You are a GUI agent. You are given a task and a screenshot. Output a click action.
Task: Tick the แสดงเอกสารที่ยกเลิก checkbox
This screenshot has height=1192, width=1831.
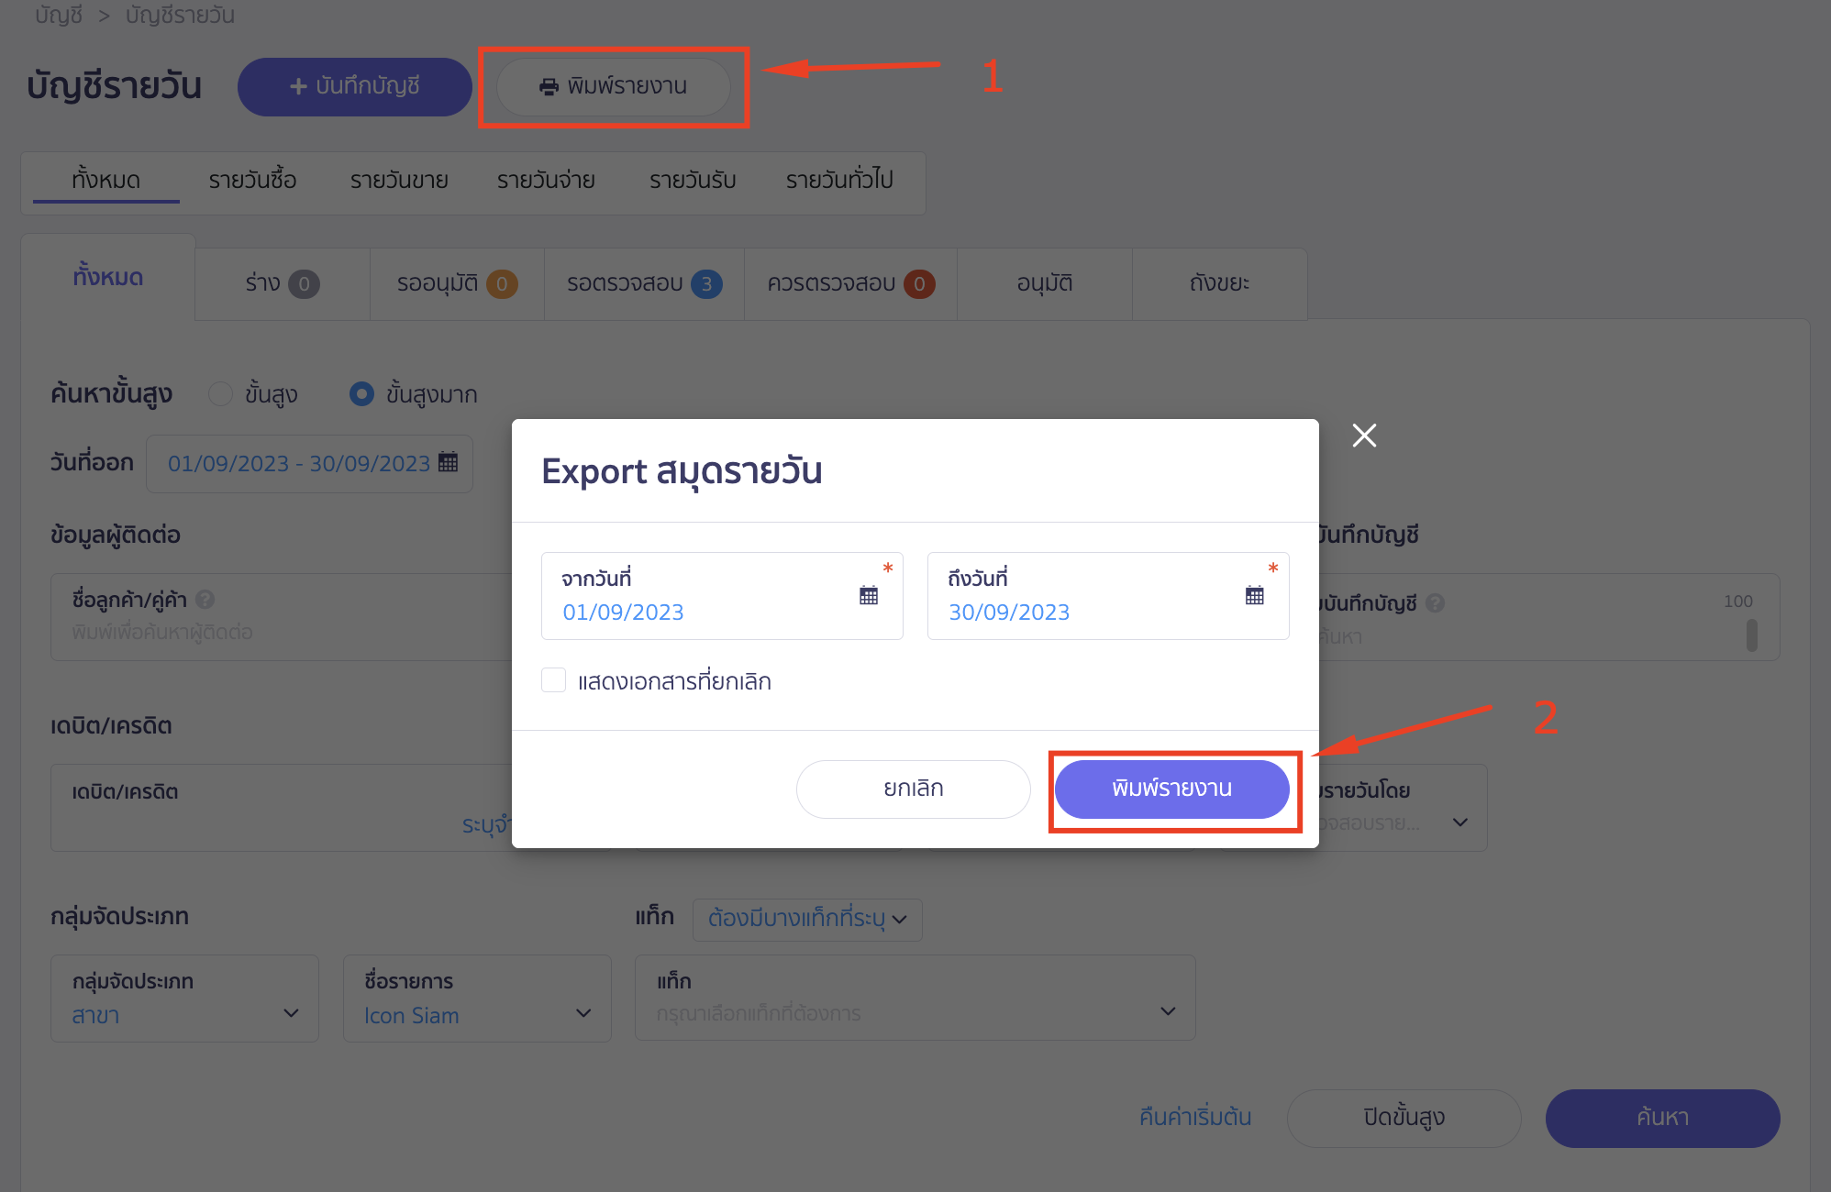click(553, 680)
